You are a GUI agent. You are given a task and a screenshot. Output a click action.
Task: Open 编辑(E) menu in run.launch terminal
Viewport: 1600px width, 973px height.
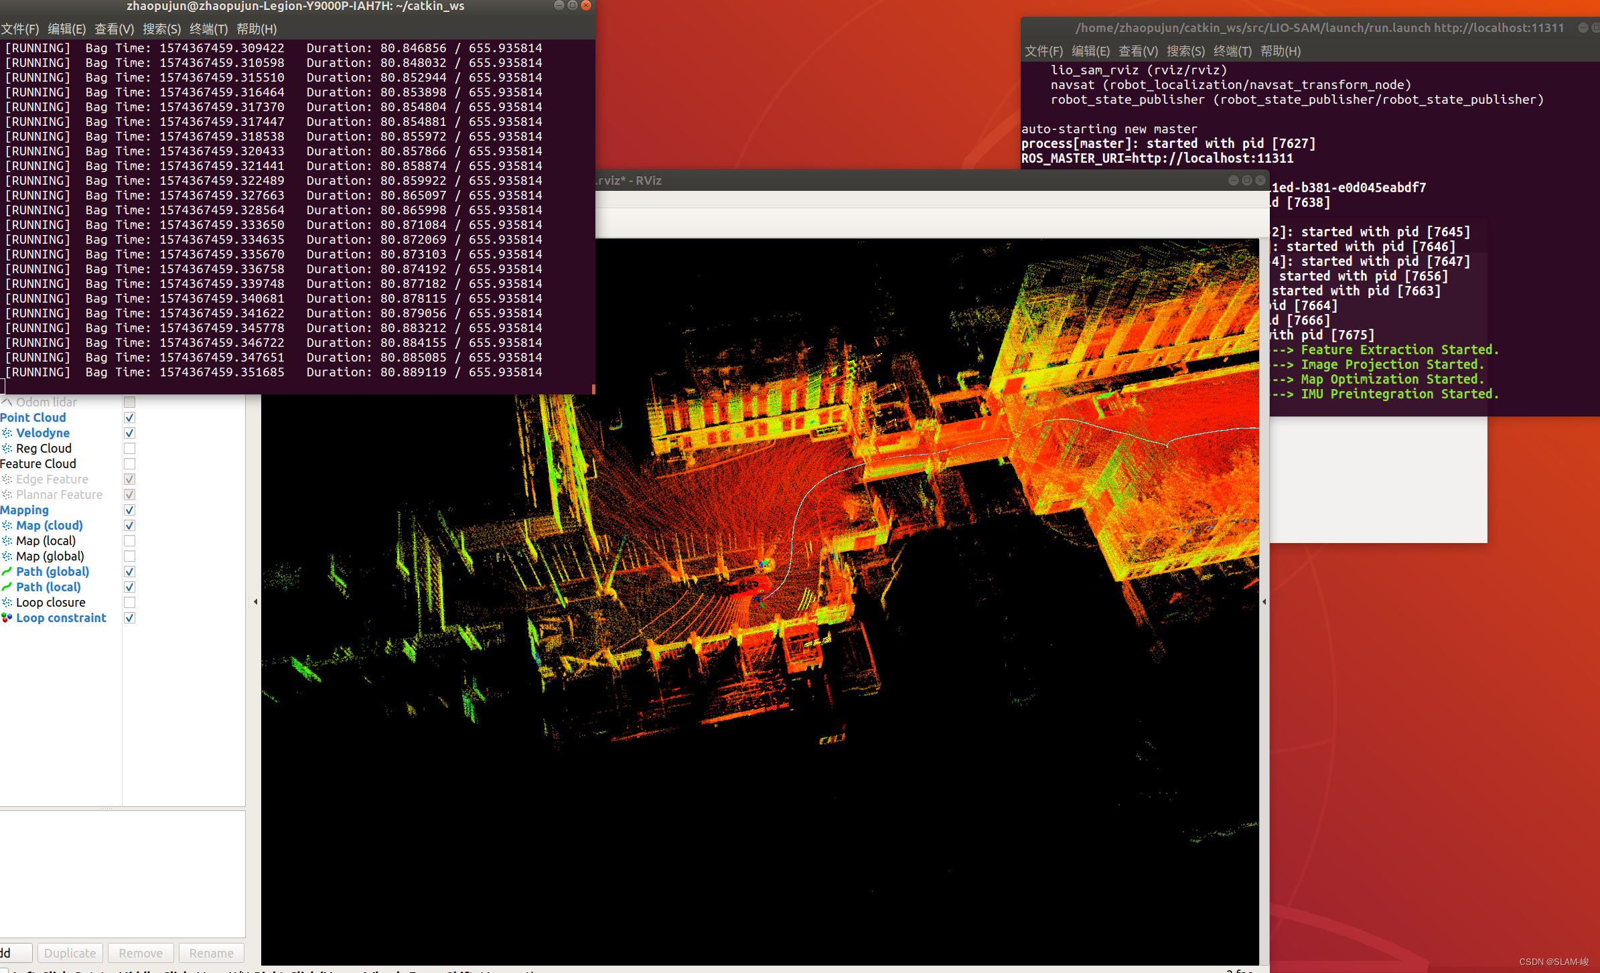coord(1091,51)
